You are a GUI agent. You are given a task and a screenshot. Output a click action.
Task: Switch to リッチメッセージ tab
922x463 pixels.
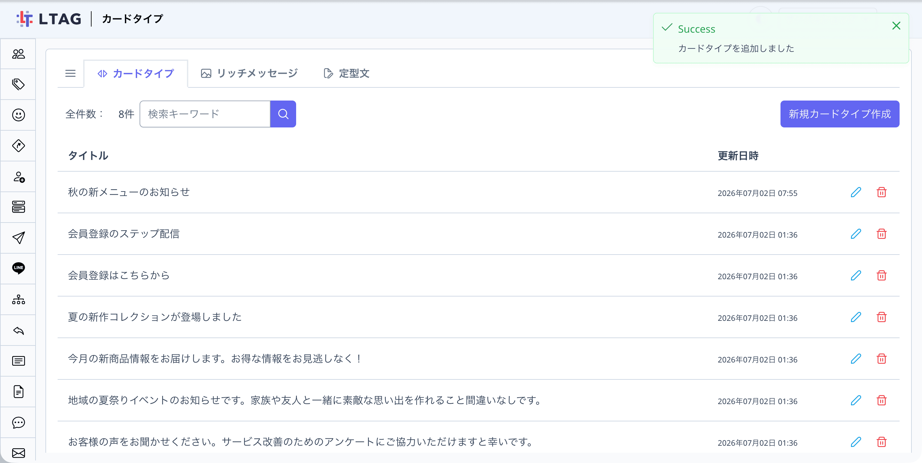pos(249,73)
